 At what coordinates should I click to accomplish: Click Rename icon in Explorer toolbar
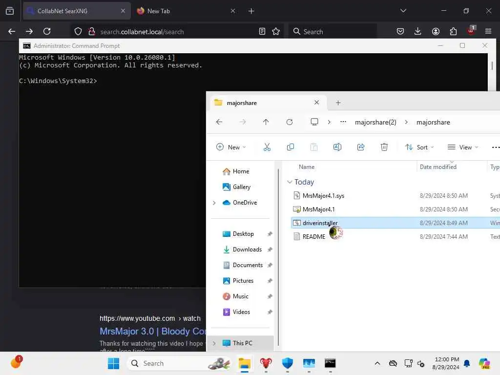point(337,147)
